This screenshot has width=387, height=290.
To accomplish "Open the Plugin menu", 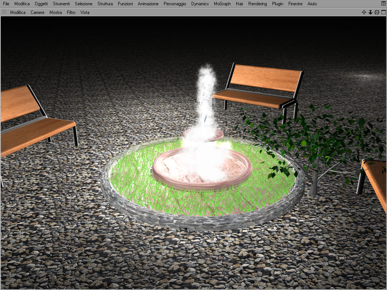I will tap(278, 4).
